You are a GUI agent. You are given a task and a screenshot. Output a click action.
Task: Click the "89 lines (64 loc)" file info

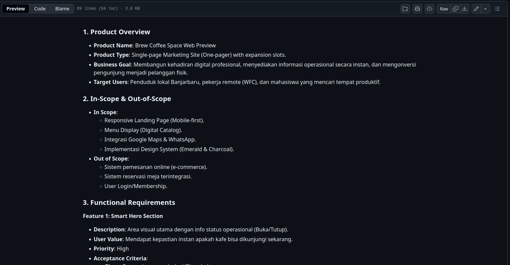(x=97, y=8)
